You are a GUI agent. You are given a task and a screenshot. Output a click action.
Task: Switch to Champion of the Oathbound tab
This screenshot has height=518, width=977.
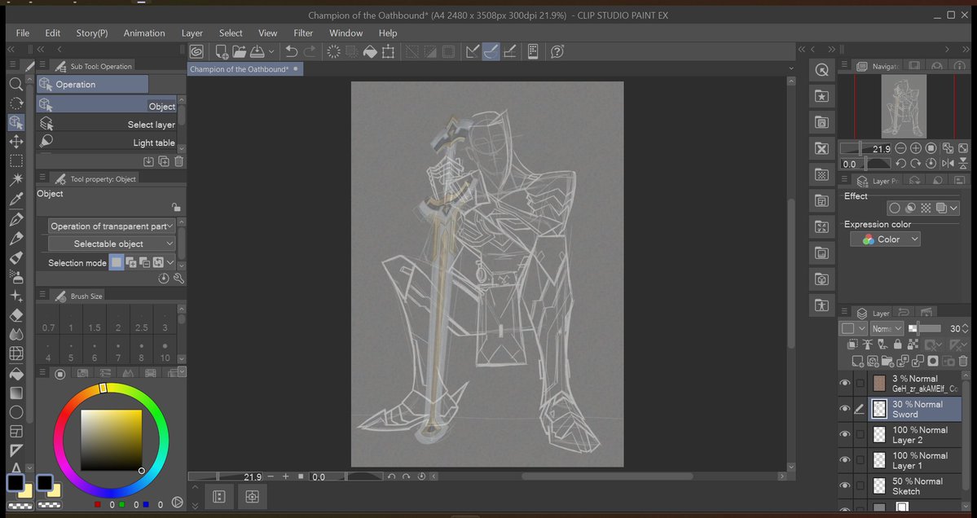pos(239,70)
